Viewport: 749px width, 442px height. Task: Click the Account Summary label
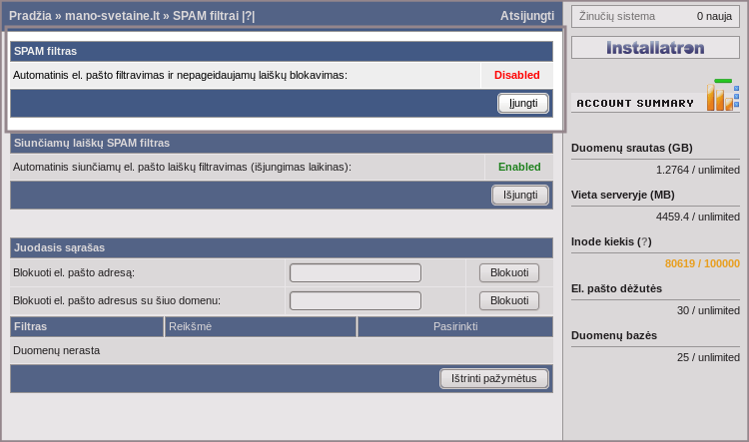click(x=635, y=103)
